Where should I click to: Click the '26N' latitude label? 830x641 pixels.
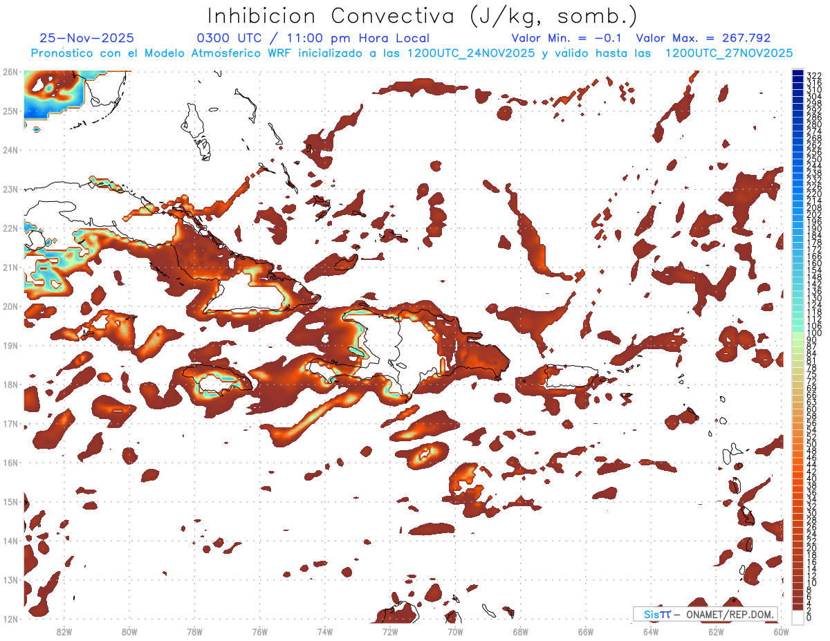[x=10, y=72]
